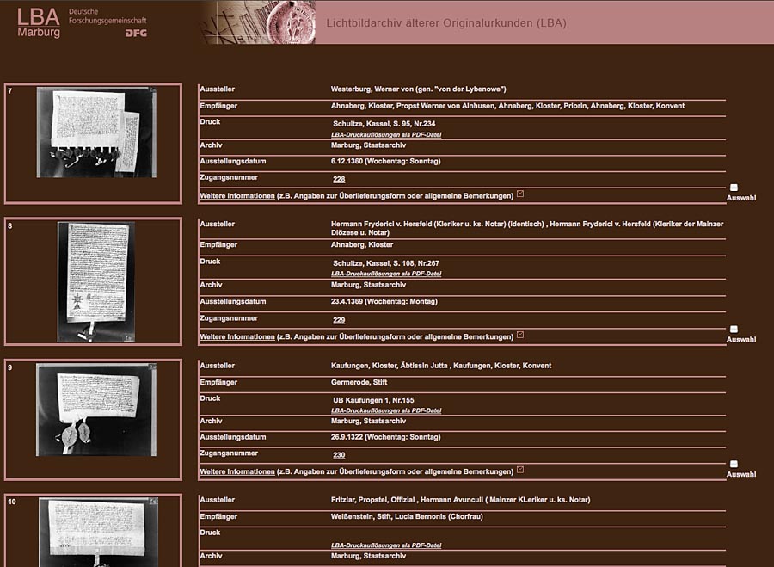Tick the Auswahl checkbox for record 7
The width and height of the screenshot is (774, 567).
tap(734, 188)
